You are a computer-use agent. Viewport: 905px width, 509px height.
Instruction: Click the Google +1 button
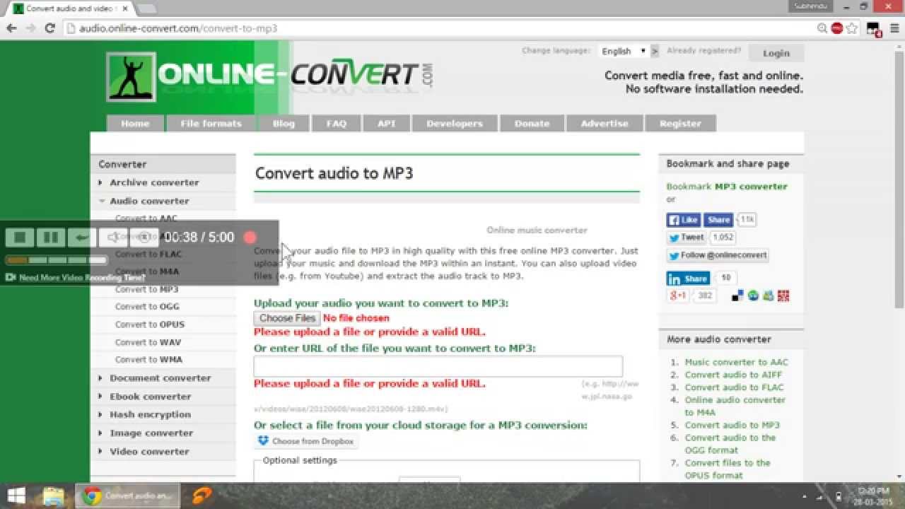[x=677, y=296]
